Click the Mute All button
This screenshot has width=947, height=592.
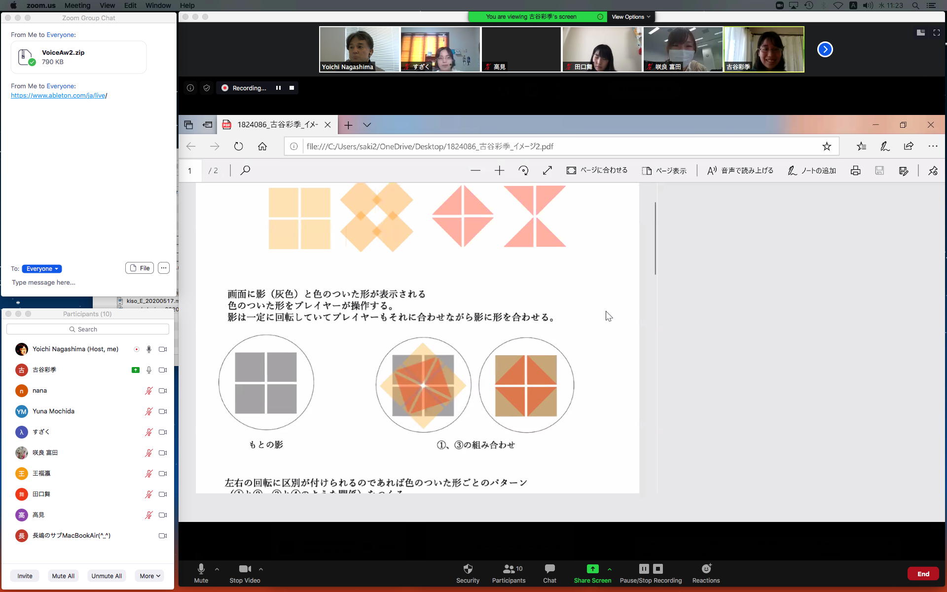[x=63, y=576]
